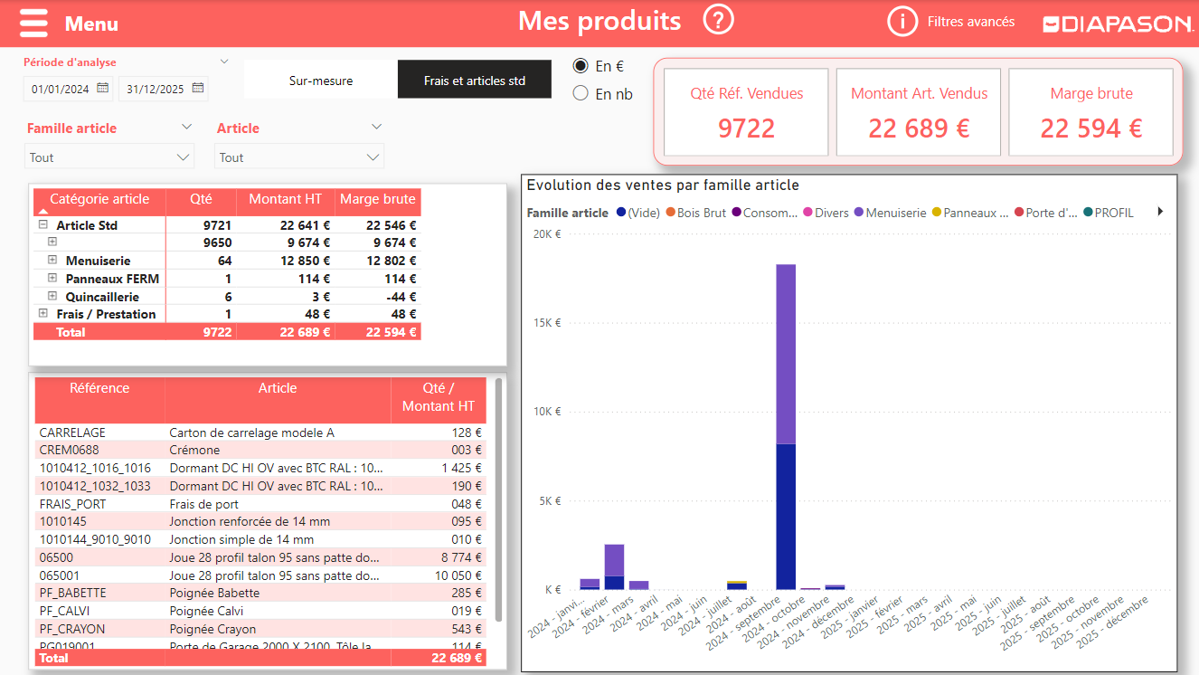
Task: Expand the Menuiserie row
Action: pyautogui.click(x=52, y=261)
